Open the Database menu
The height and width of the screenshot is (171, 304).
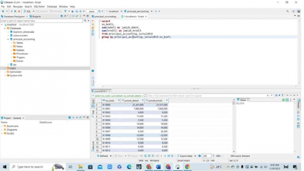pyautogui.click(x=52, y=7)
